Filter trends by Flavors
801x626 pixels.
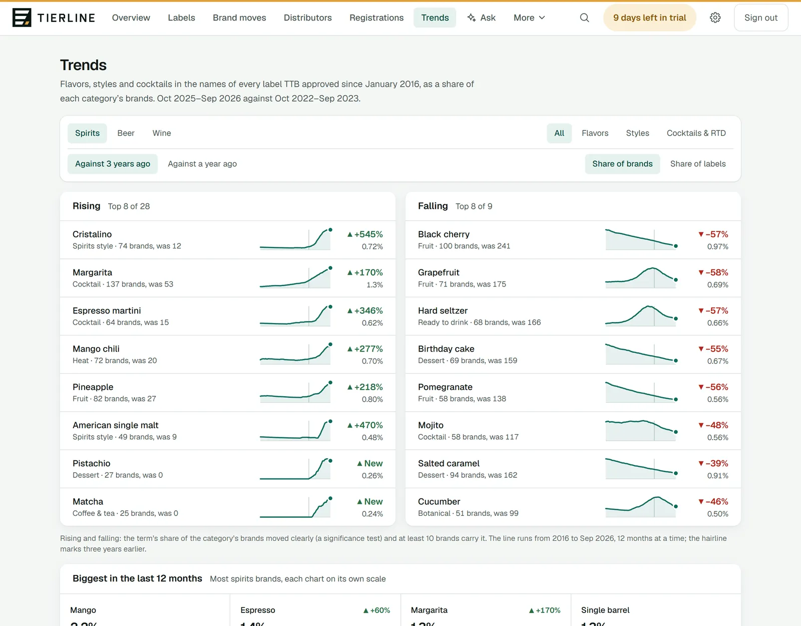click(595, 133)
